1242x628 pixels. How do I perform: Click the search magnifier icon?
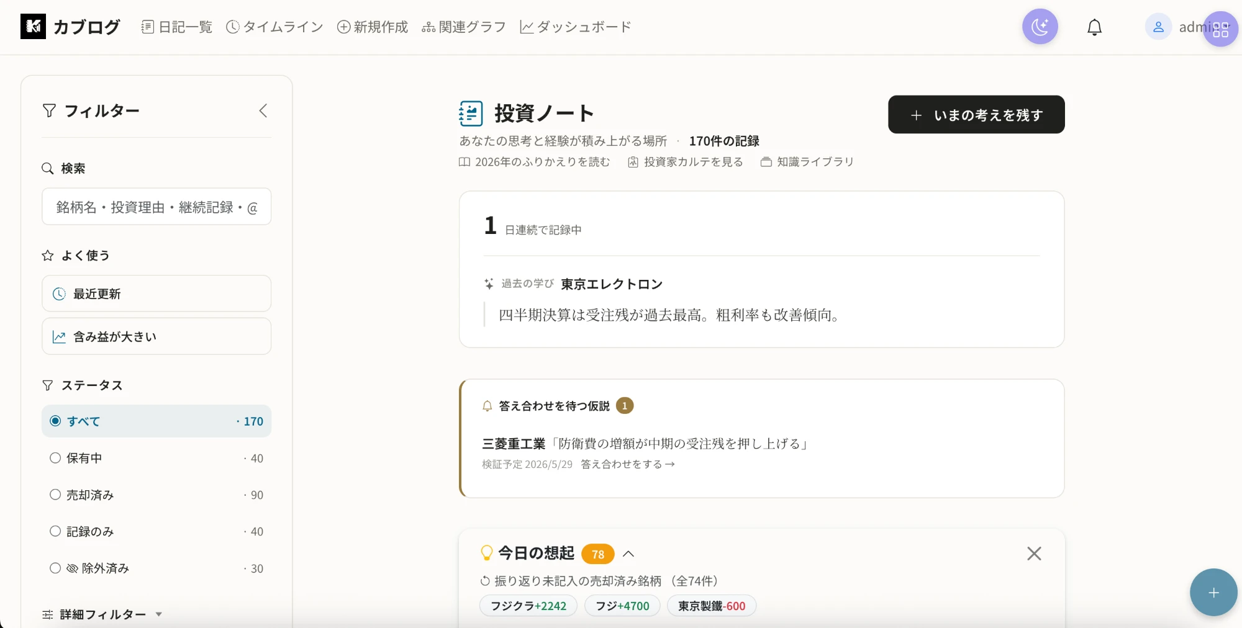pos(48,168)
